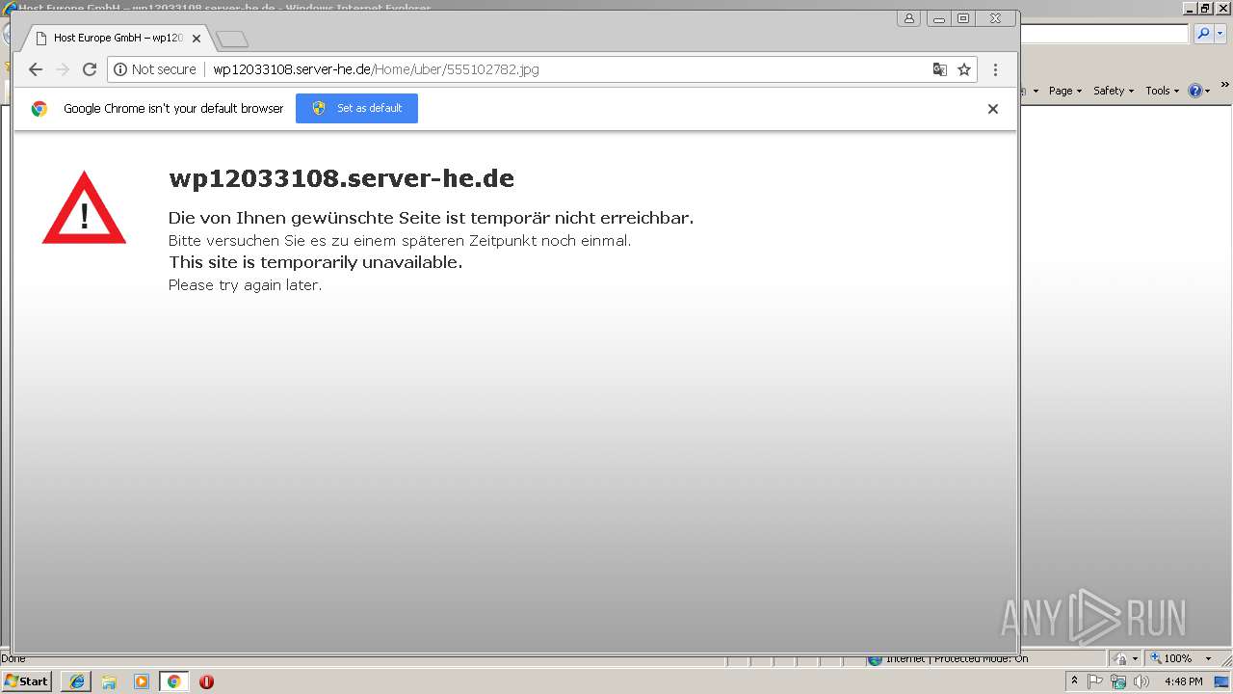Open the Chrome profile user icon
This screenshot has width=1233, height=694.
pyautogui.click(x=908, y=18)
